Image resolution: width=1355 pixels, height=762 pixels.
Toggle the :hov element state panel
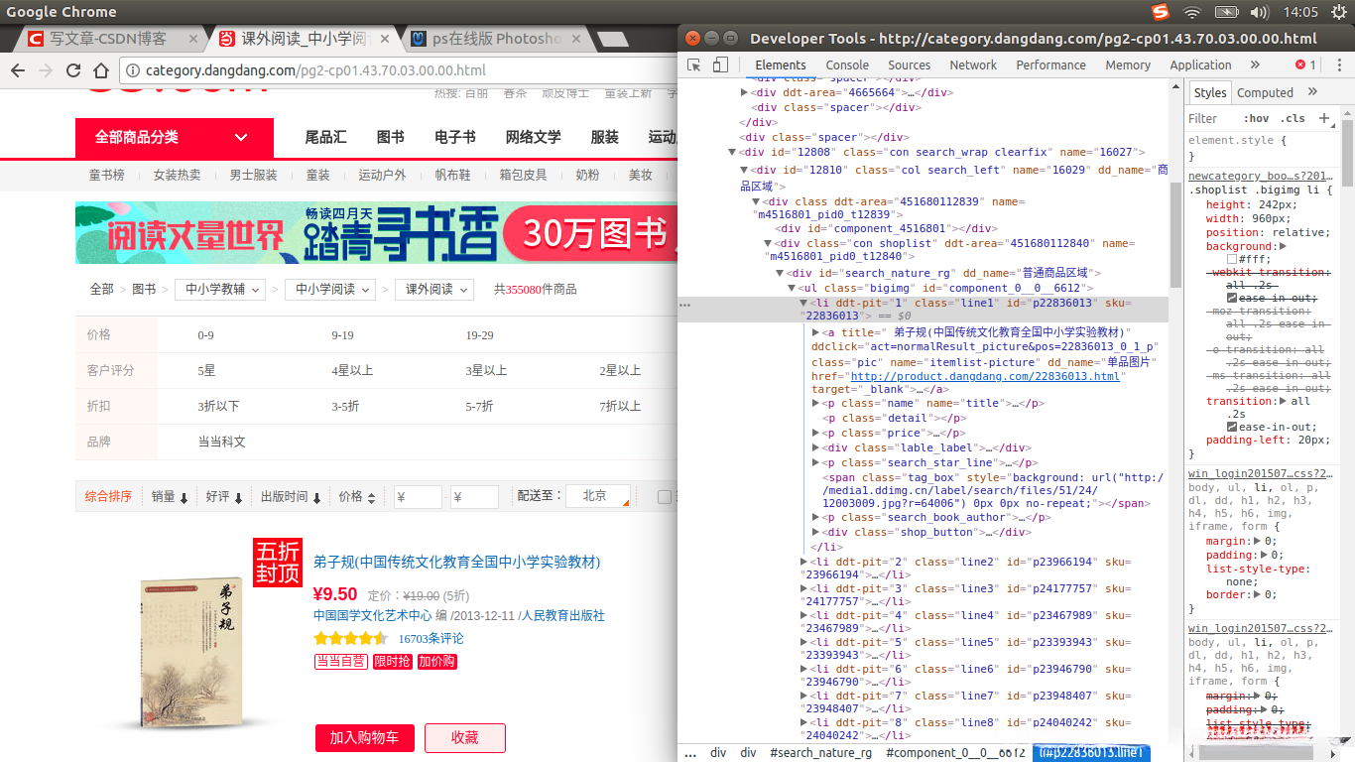1258,119
